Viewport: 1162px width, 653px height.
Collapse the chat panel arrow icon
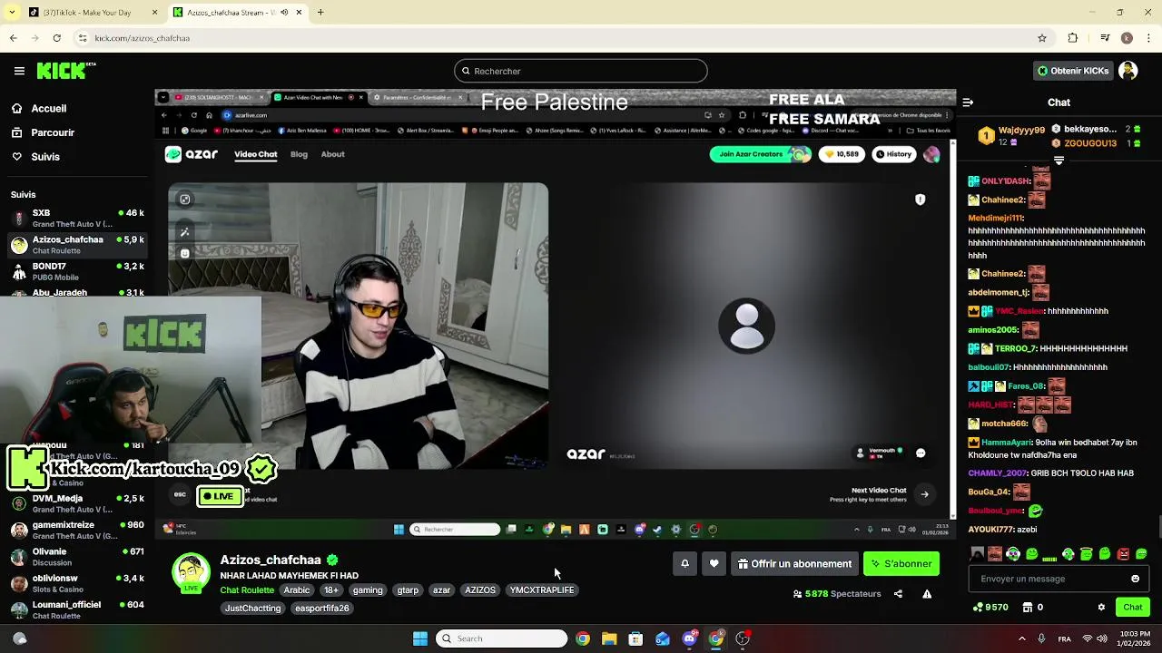(x=968, y=102)
